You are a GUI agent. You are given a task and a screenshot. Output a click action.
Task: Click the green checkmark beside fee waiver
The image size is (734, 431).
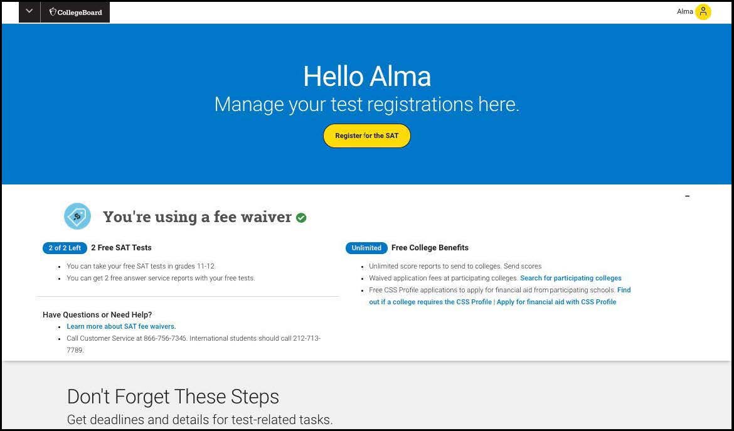[x=301, y=218]
